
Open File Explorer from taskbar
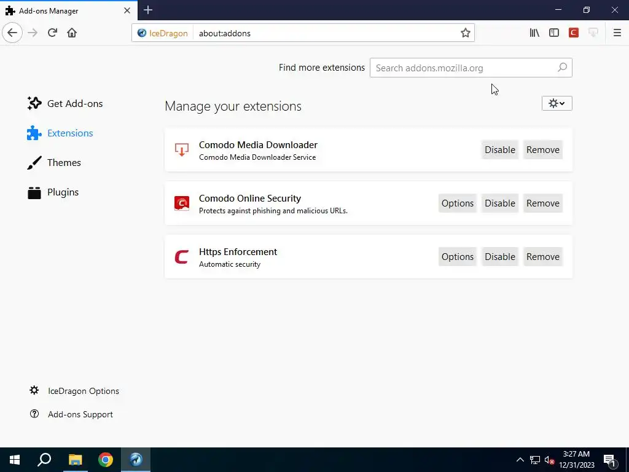[x=75, y=460]
